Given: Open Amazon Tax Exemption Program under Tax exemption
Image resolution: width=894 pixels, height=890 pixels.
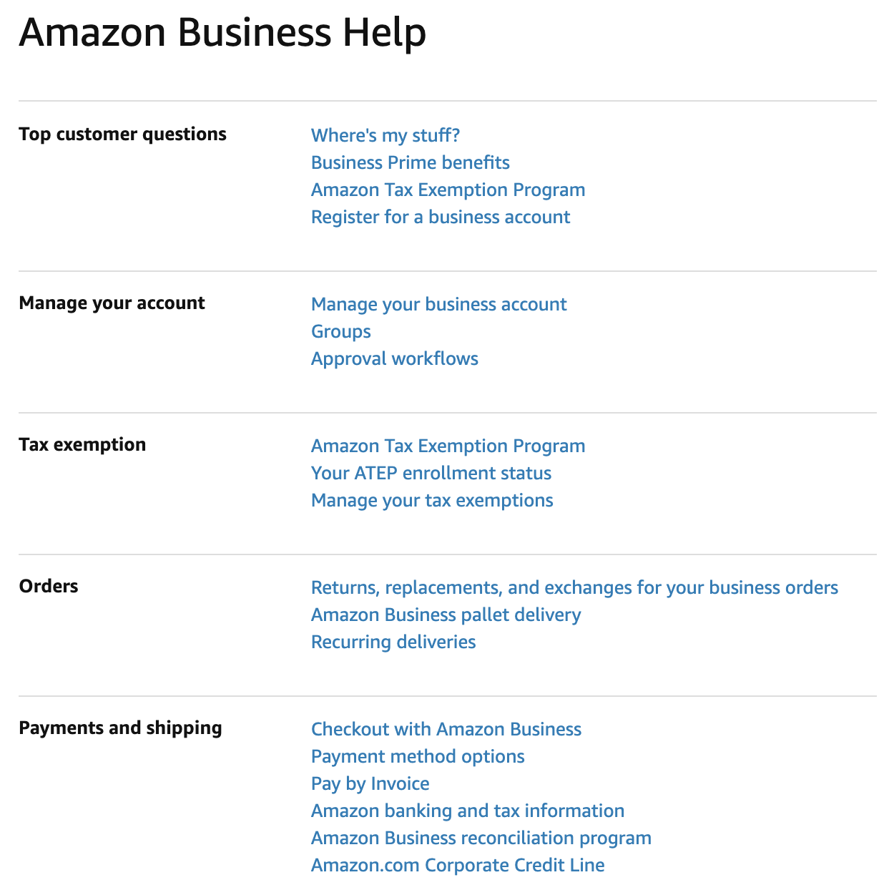Looking at the screenshot, I should click(448, 446).
